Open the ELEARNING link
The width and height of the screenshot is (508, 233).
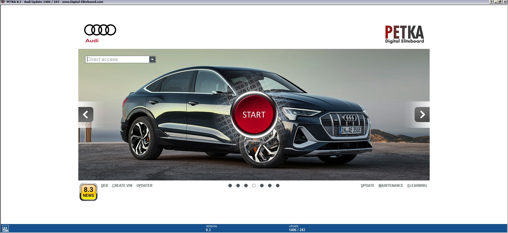(x=417, y=186)
